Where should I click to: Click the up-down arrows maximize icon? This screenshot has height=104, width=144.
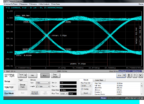129,75
